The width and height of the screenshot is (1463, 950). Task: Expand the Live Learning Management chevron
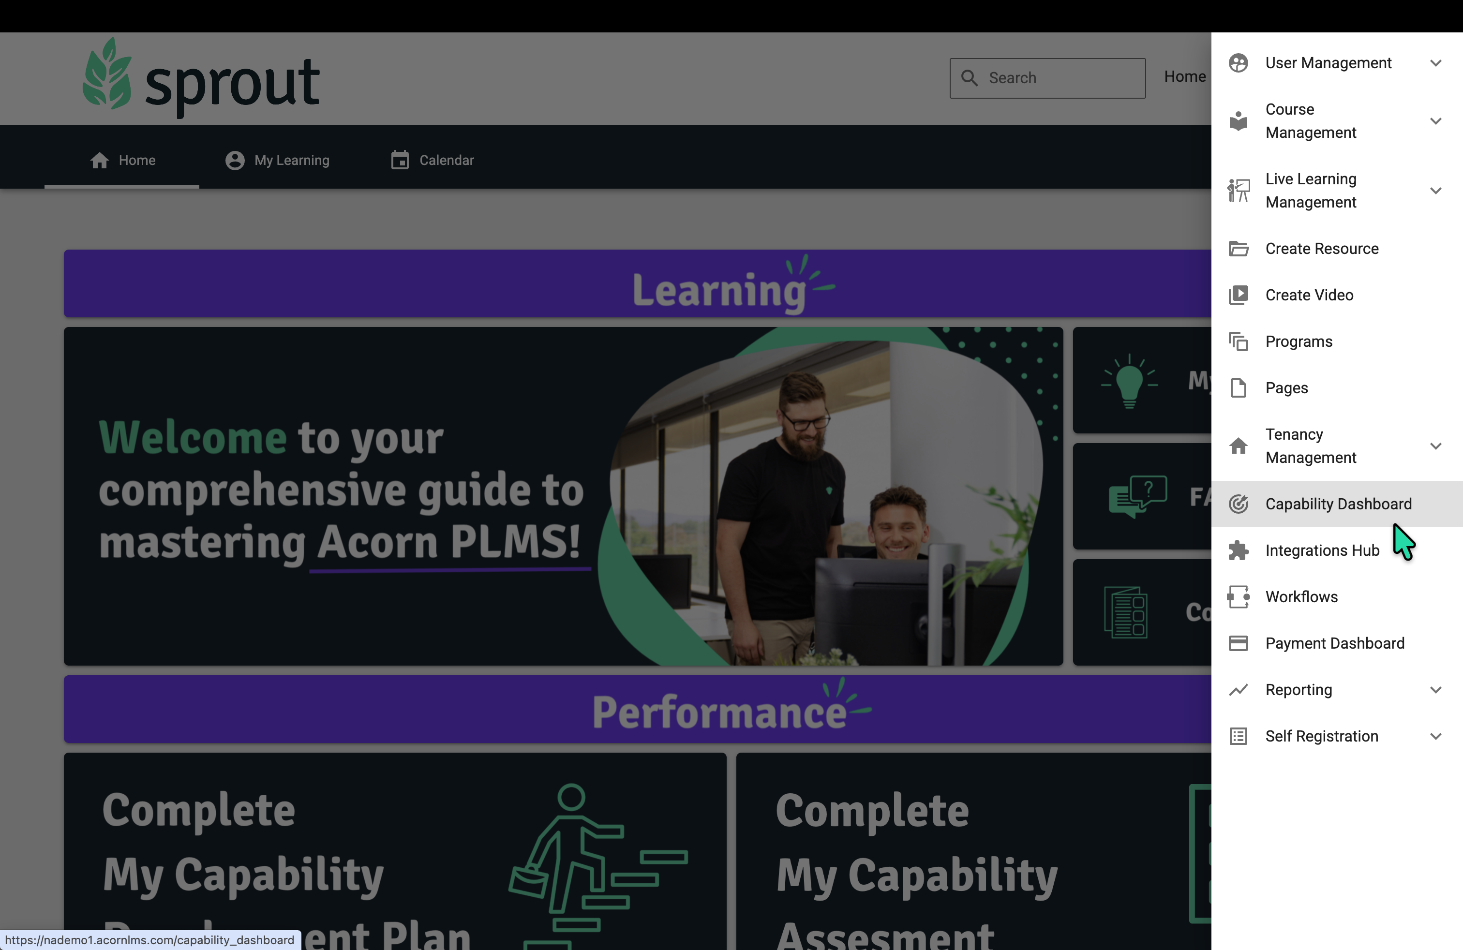[1435, 191]
